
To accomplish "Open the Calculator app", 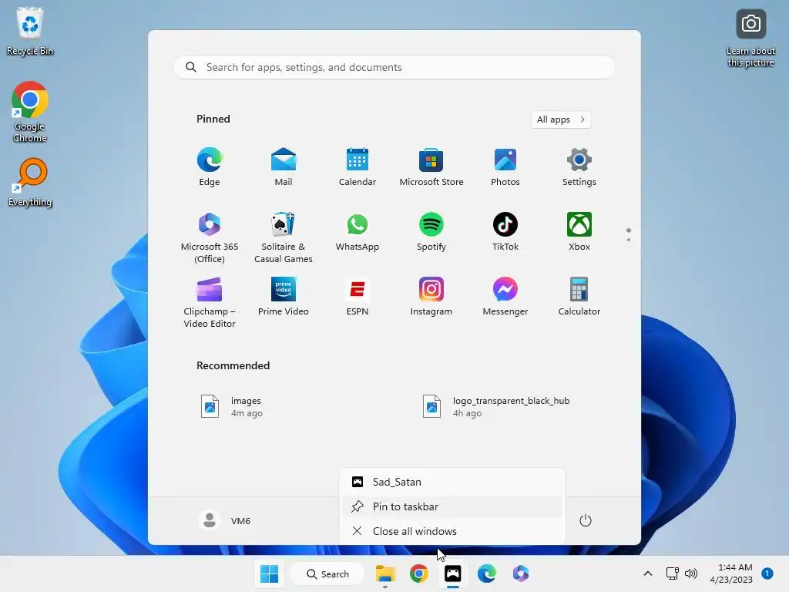I will click(x=579, y=297).
